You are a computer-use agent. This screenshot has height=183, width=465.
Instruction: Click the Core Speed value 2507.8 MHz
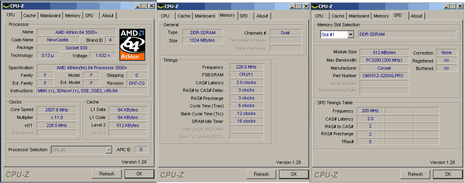[x=57, y=110]
